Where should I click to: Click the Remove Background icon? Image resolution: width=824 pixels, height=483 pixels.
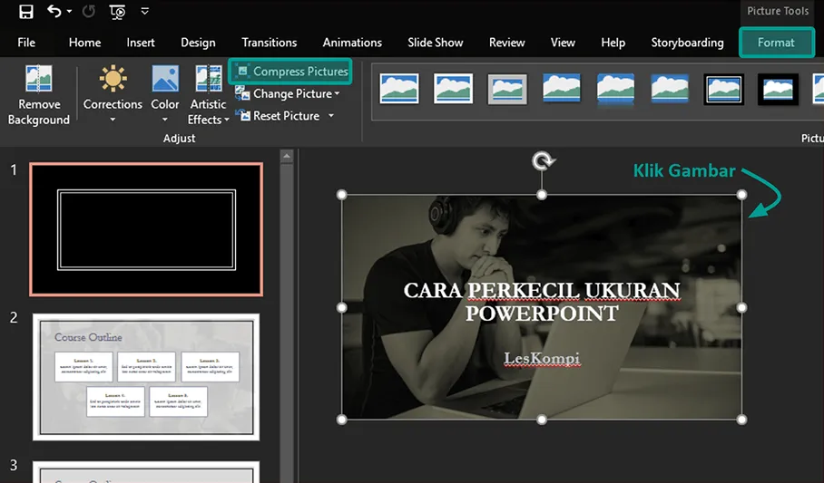(x=39, y=79)
